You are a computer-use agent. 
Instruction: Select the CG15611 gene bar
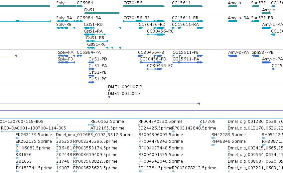[x=188, y=6]
